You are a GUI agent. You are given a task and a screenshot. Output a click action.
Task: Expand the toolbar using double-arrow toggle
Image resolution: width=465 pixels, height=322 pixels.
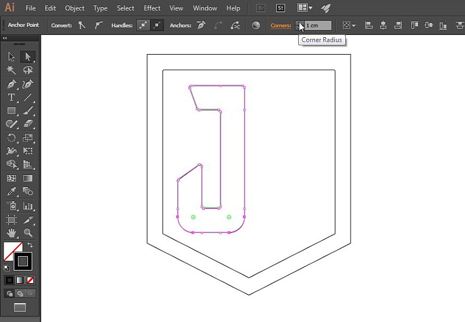5,38
